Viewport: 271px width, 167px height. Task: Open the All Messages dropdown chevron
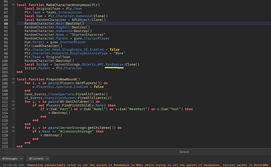(x=22, y=158)
